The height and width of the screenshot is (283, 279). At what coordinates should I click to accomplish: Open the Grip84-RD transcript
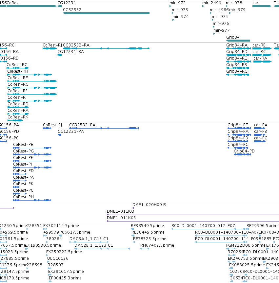pos(238,55)
